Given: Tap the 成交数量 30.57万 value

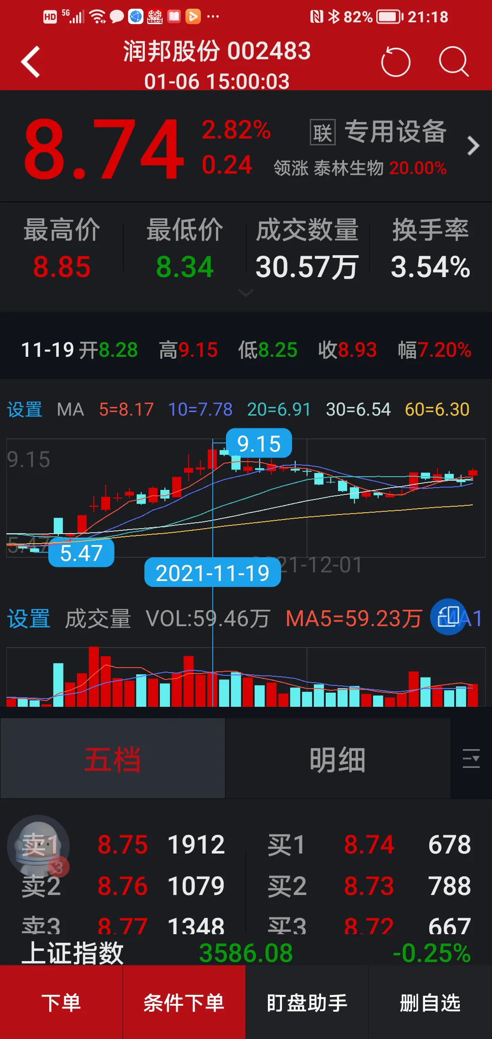Looking at the screenshot, I should point(307,267).
